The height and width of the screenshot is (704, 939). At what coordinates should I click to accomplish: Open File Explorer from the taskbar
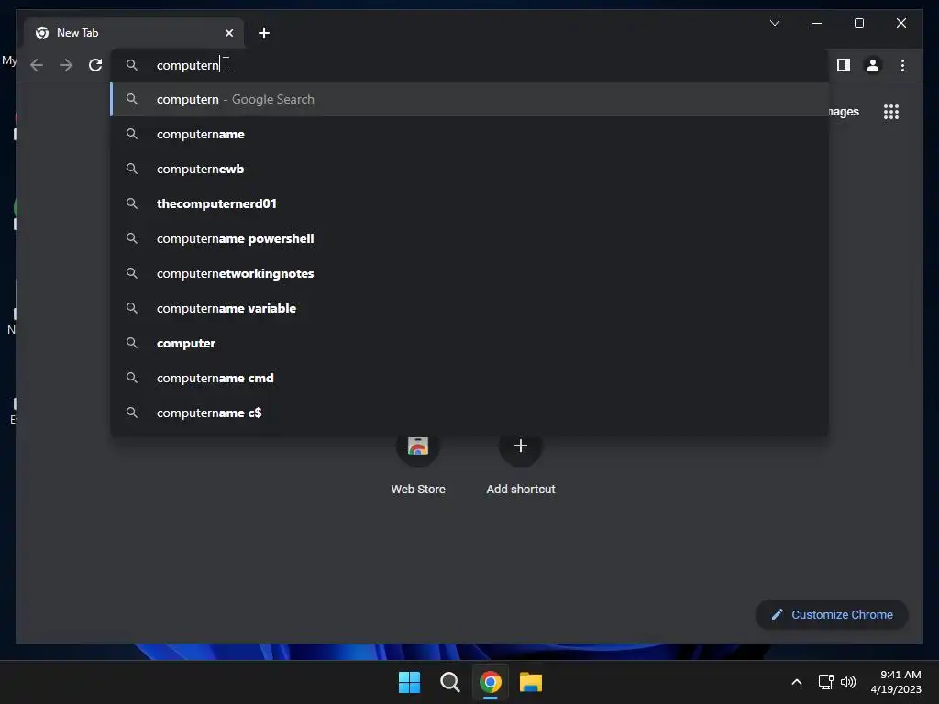coord(530,682)
